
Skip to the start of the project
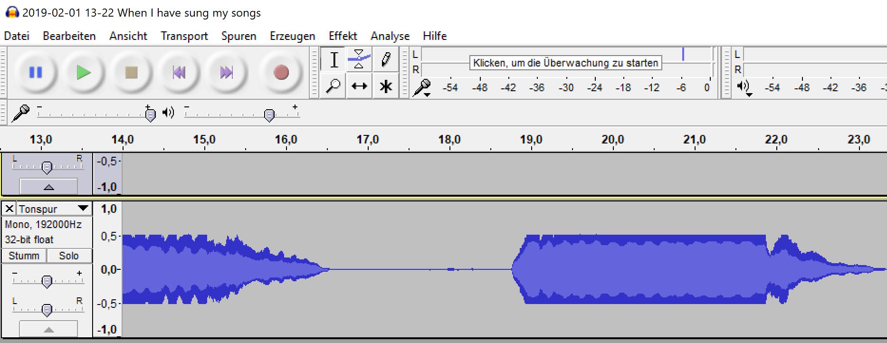179,72
